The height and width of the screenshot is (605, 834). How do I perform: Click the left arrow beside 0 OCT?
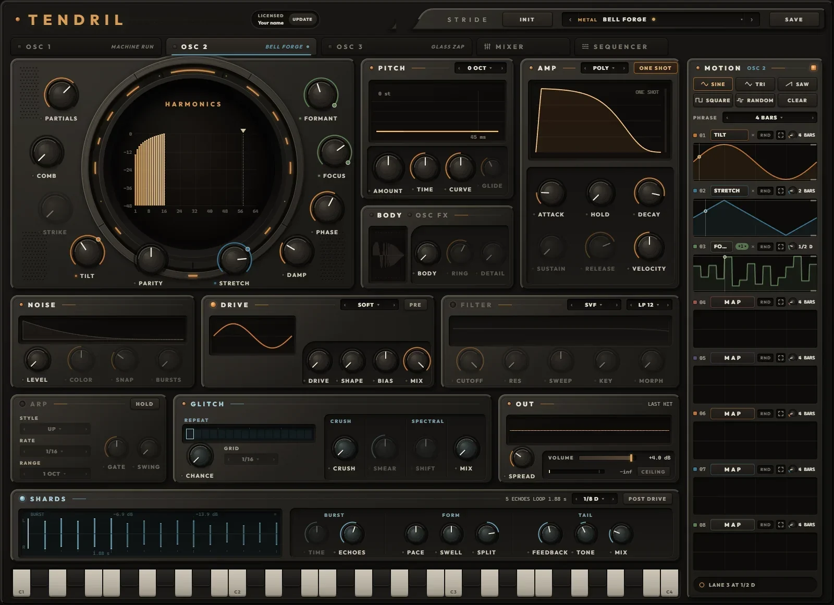click(x=459, y=68)
